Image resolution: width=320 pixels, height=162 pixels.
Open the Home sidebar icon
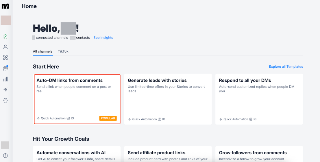5,36
